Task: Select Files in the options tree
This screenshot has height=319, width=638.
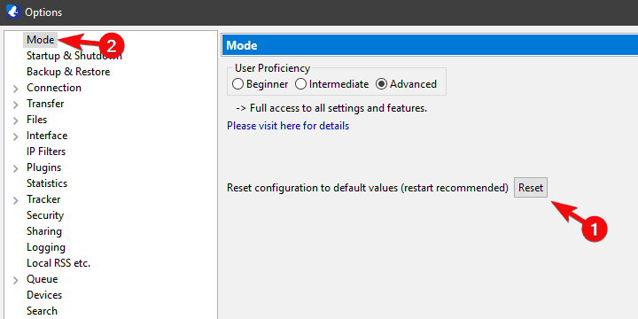Action: pyautogui.click(x=36, y=120)
